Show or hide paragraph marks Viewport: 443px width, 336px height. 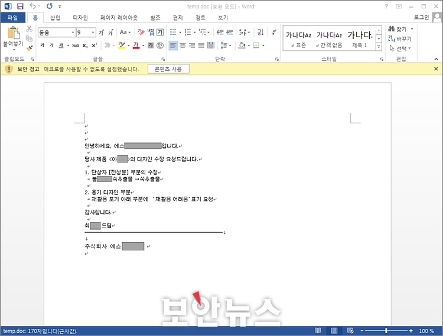(273, 32)
